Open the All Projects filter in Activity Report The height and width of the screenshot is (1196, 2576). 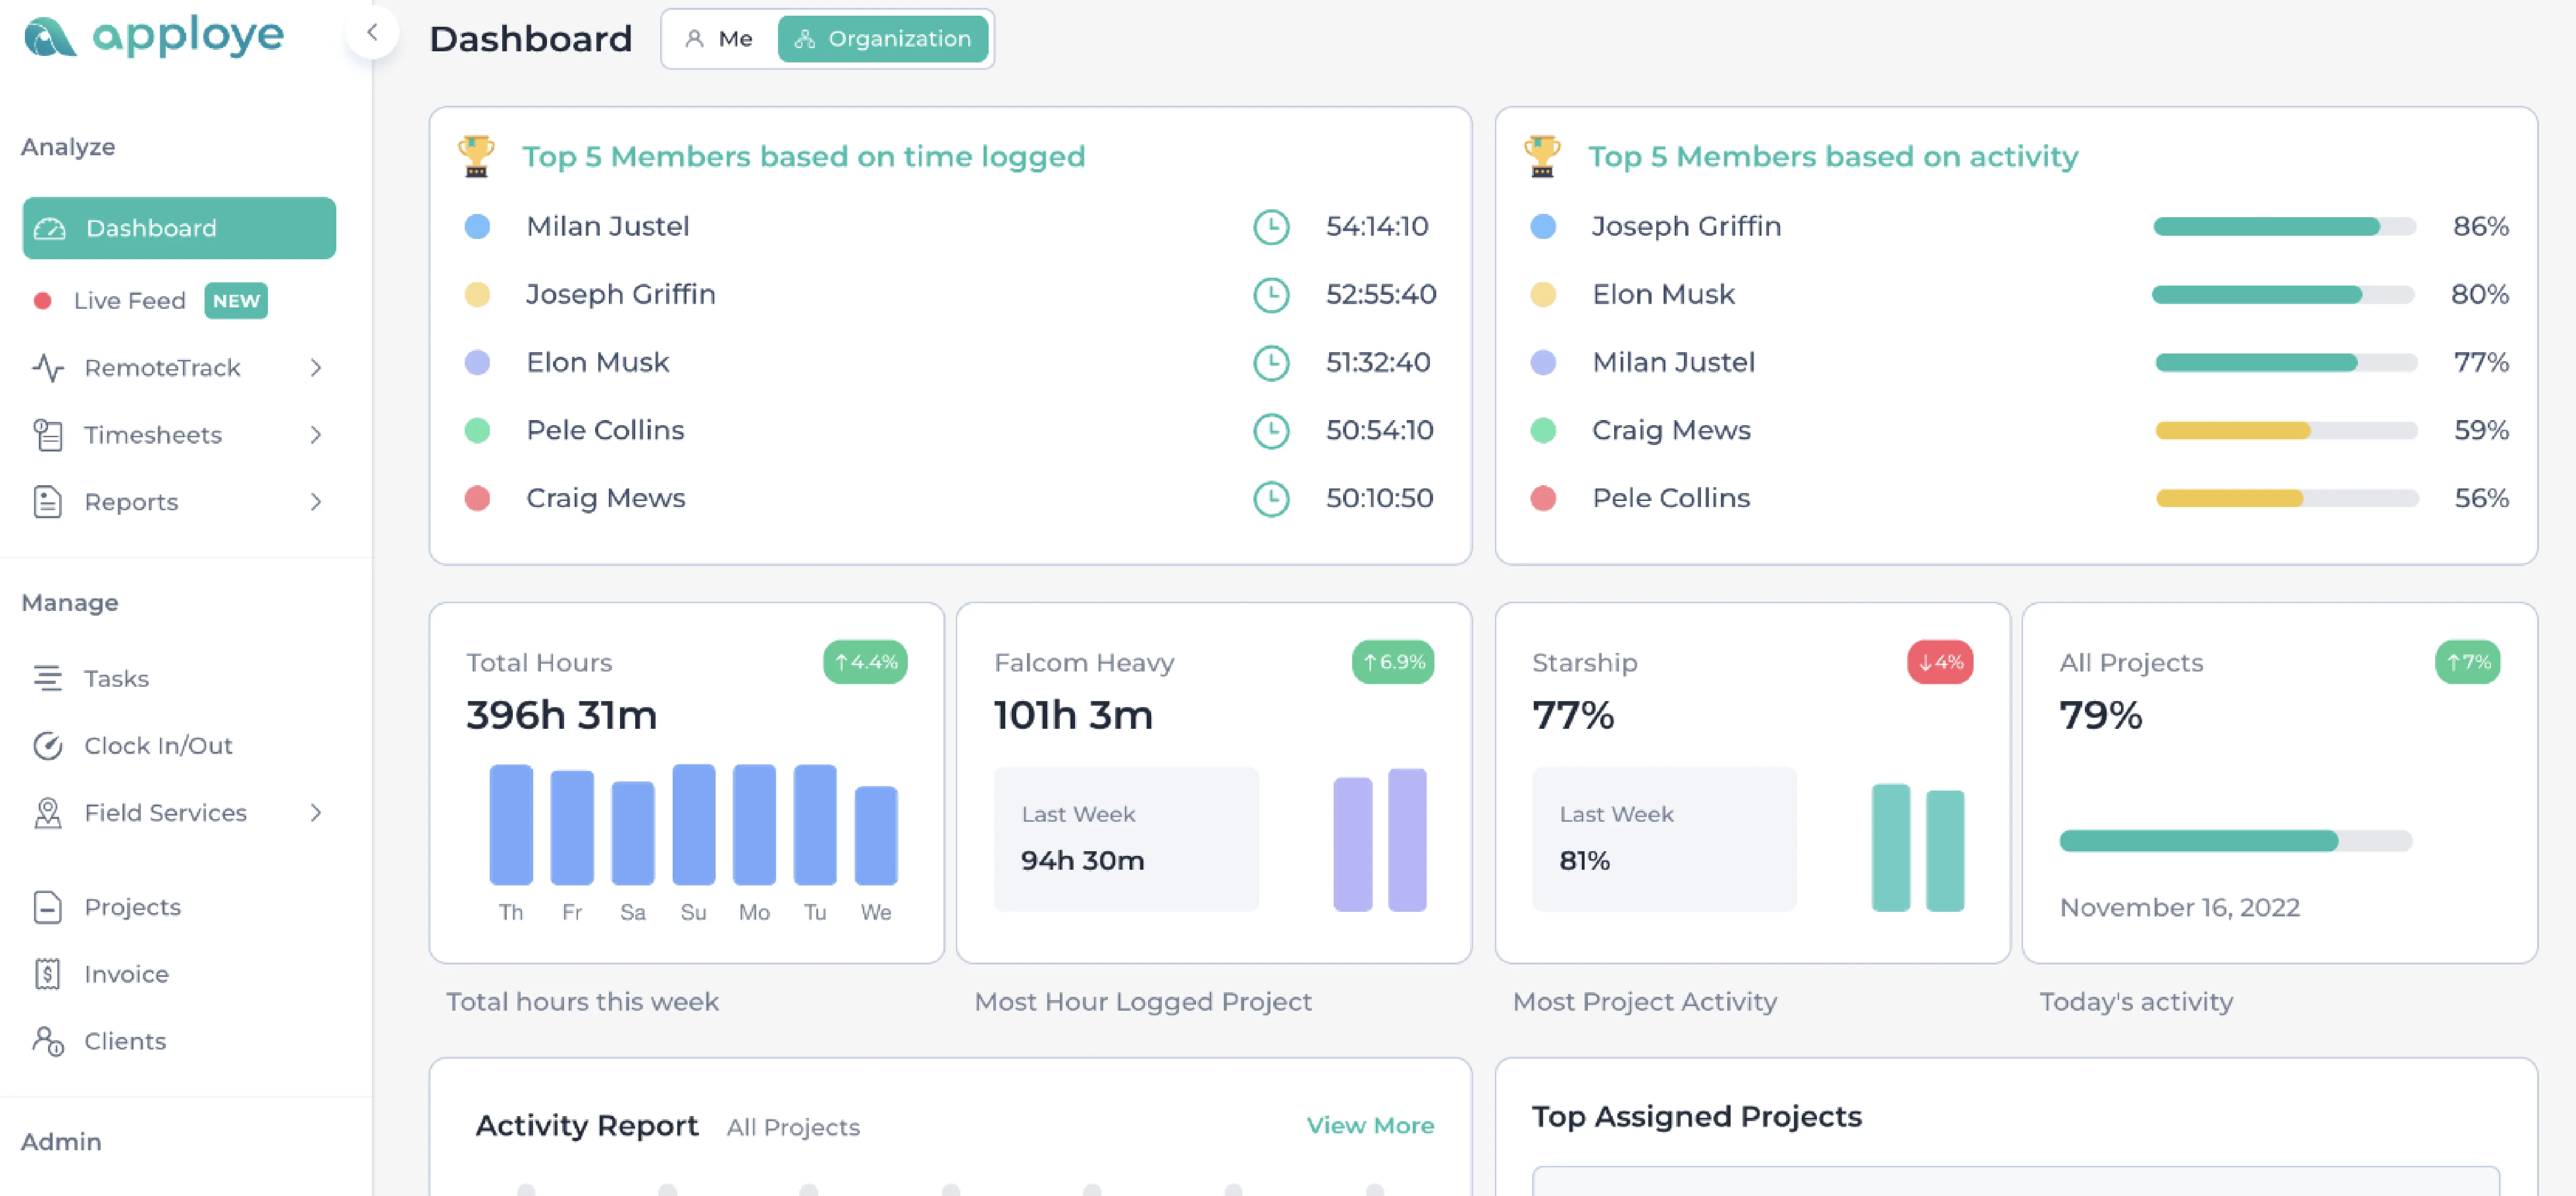793,1127
